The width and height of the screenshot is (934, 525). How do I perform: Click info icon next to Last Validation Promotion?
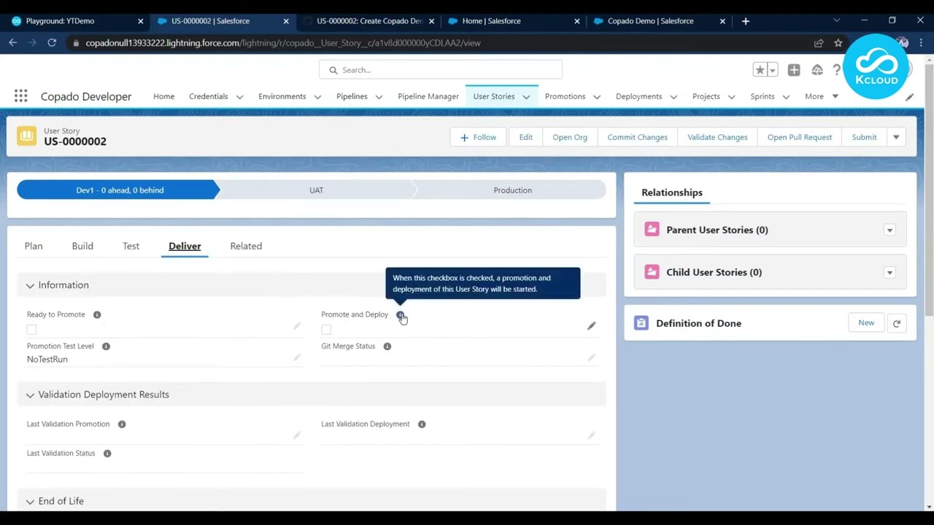tap(122, 424)
